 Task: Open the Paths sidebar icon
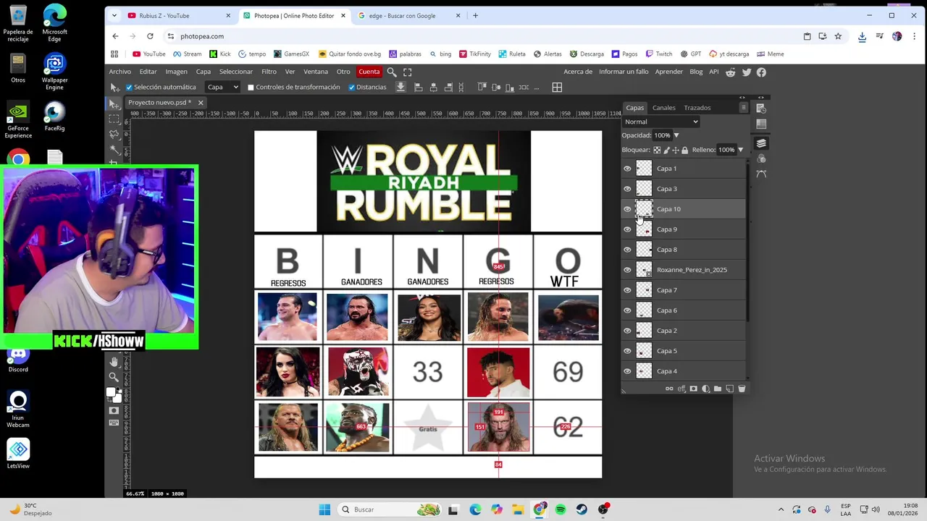coord(761,174)
